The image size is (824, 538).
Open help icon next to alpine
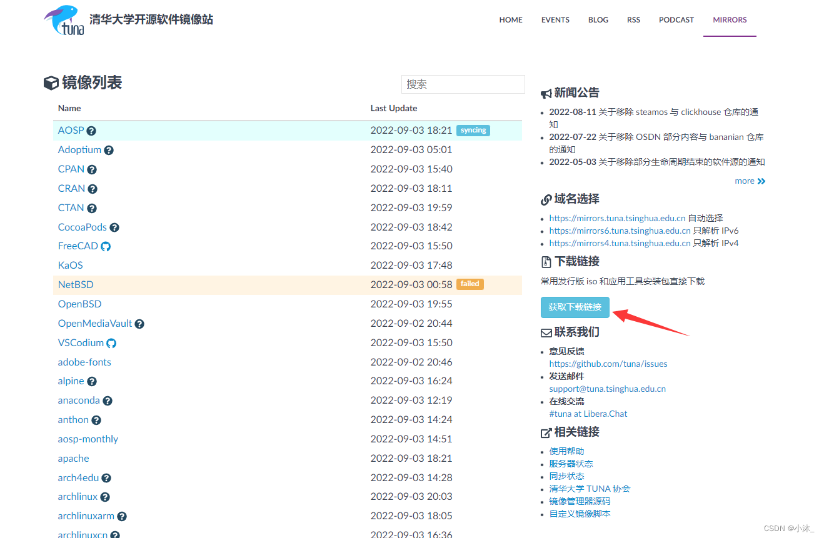click(92, 382)
